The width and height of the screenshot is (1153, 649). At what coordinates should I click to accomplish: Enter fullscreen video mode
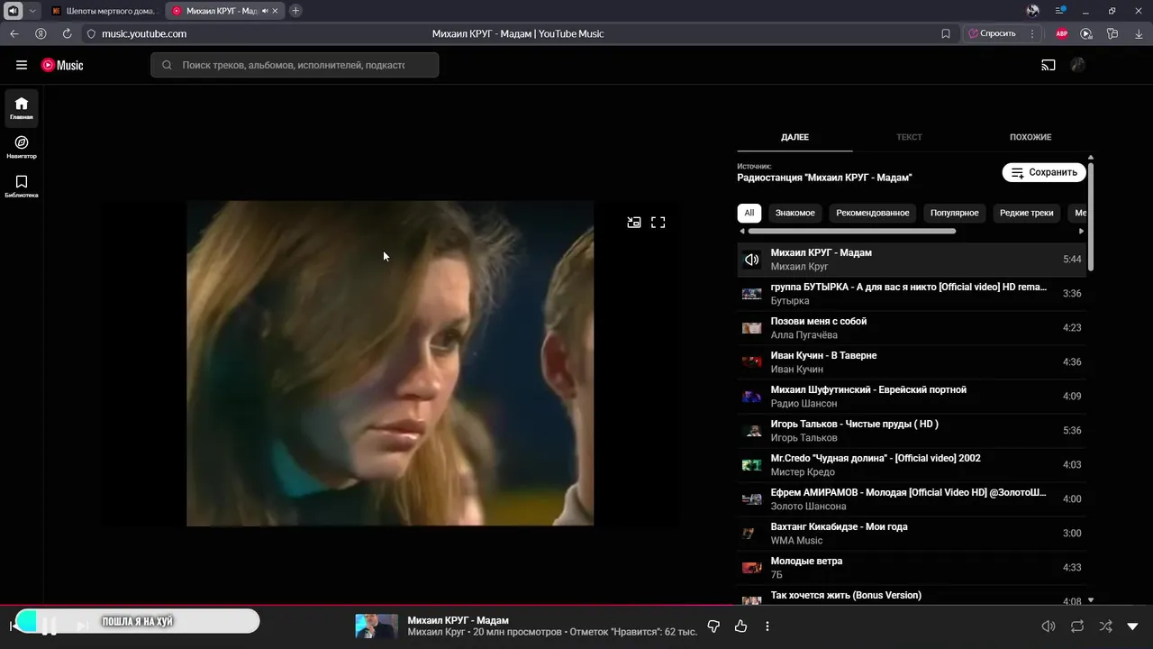(658, 222)
